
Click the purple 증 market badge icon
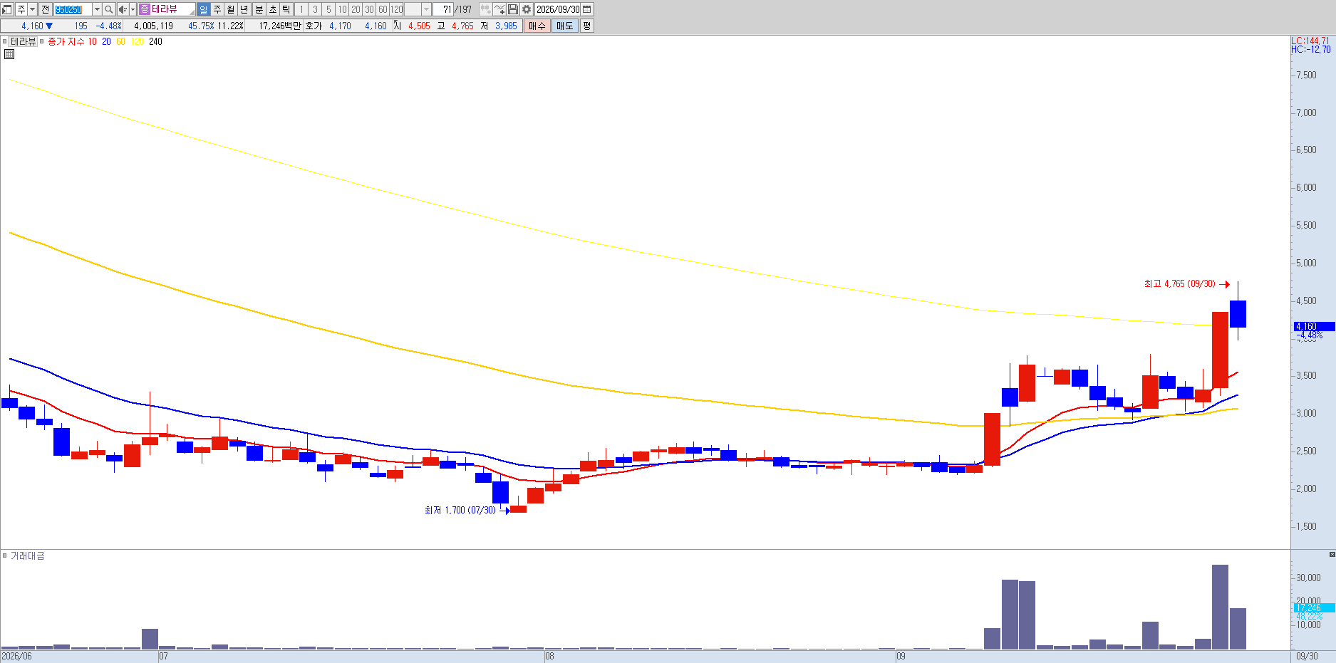tap(145, 9)
